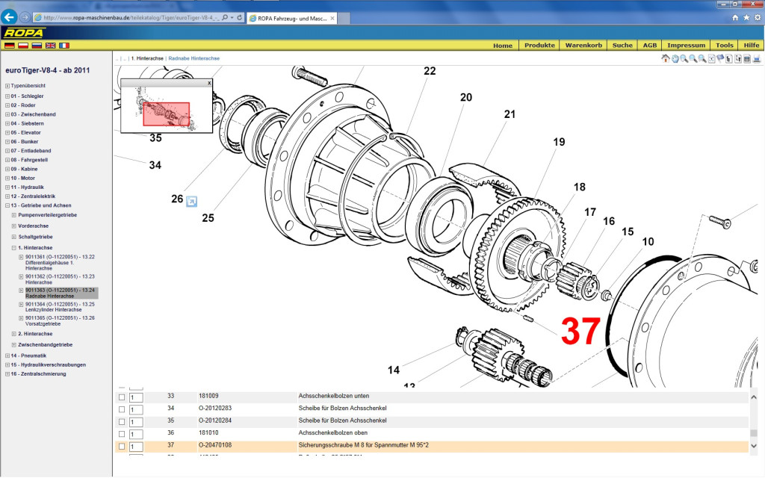
Task: Click the red viewport box in overview thumbnail
Action: 167,114
